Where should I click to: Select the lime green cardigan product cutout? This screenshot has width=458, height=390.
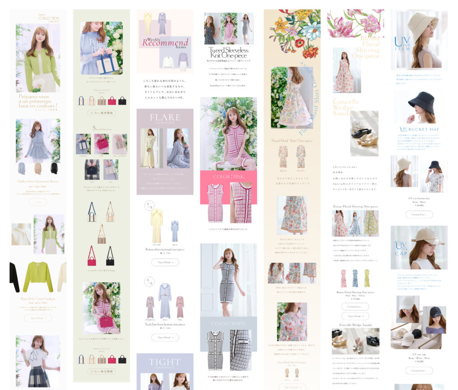click(38, 276)
